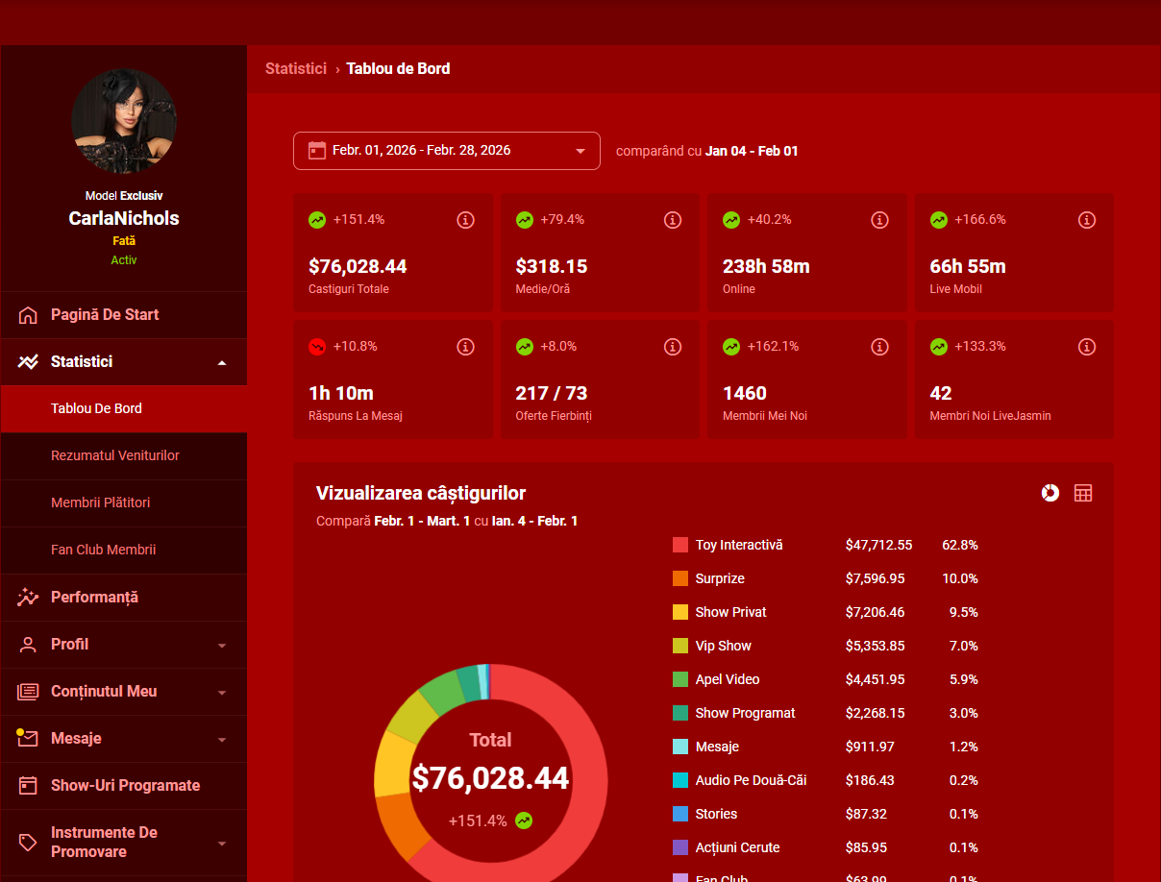Viewport: 1161px width, 882px height.
Task: Switch earnings view to pie chart icon
Action: pyautogui.click(x=1050, y=493)
